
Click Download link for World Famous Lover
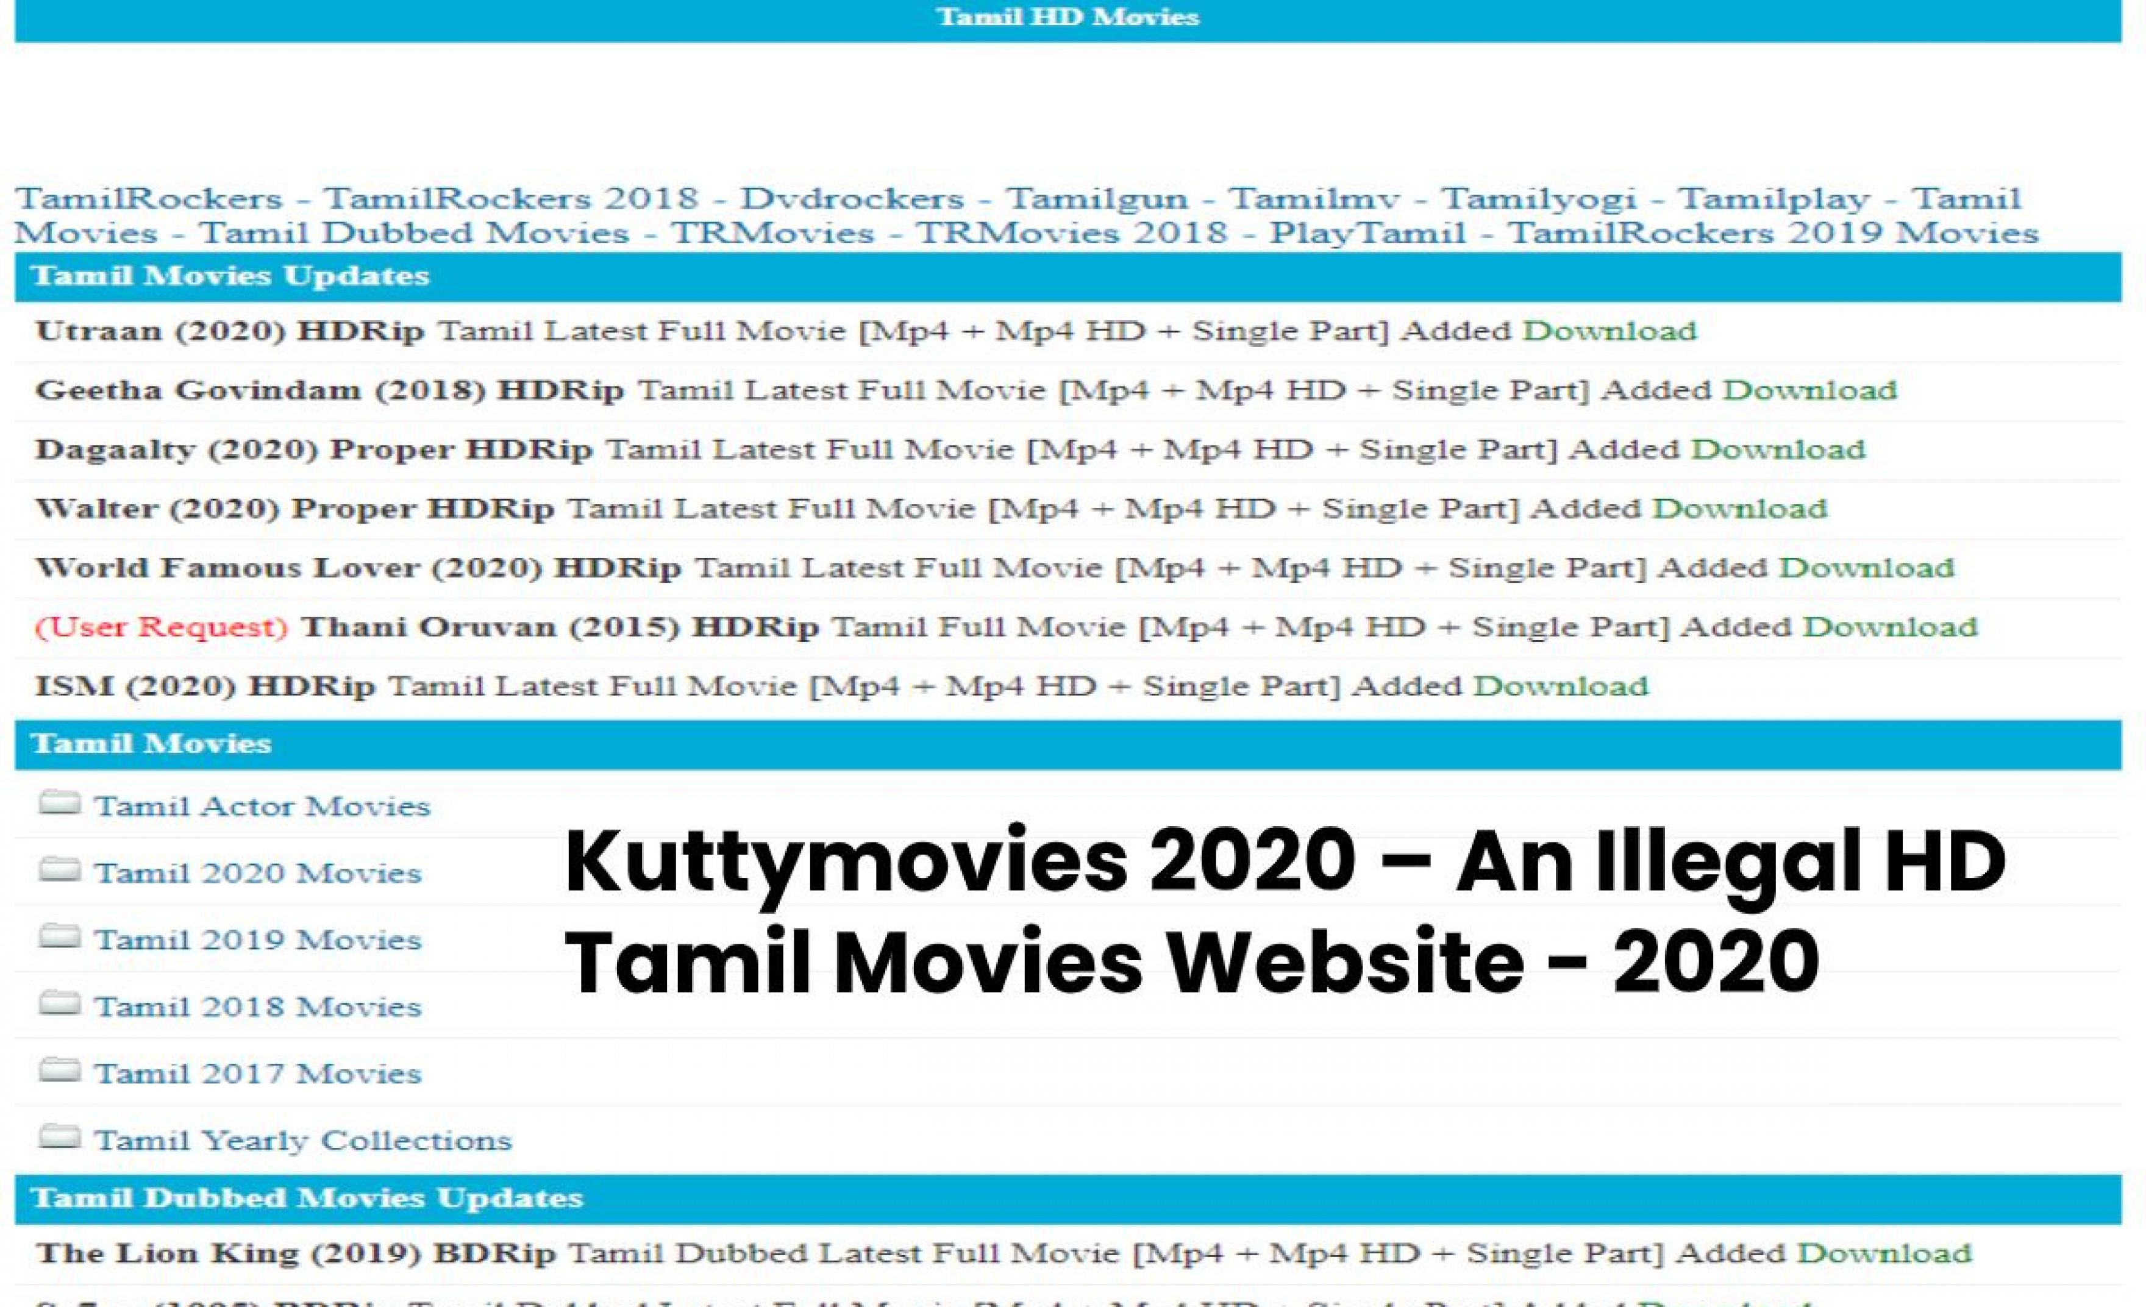coord(1866,568)
